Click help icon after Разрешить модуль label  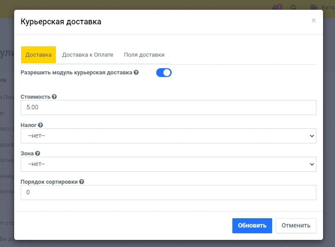pos(136,73)
